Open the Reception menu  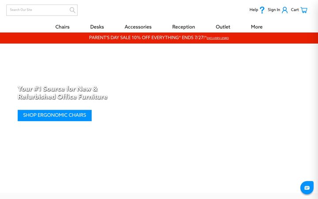click(184, 27)
